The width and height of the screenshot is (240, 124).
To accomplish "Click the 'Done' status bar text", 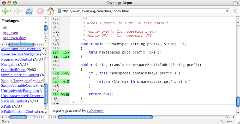I will point(5,122).
